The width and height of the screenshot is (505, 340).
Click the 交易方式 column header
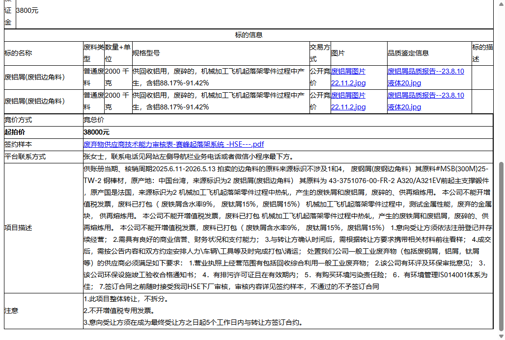tap(320, 53)
